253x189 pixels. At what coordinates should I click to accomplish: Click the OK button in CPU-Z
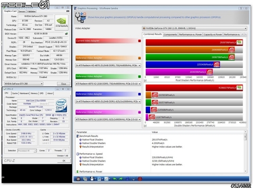[64, 161]
